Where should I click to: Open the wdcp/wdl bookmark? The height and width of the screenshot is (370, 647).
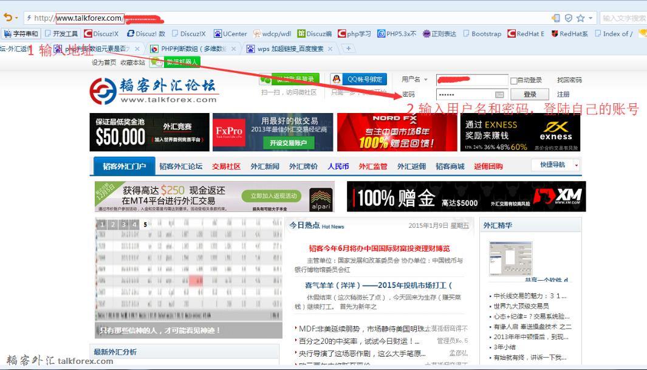click(x=272, y=34)
